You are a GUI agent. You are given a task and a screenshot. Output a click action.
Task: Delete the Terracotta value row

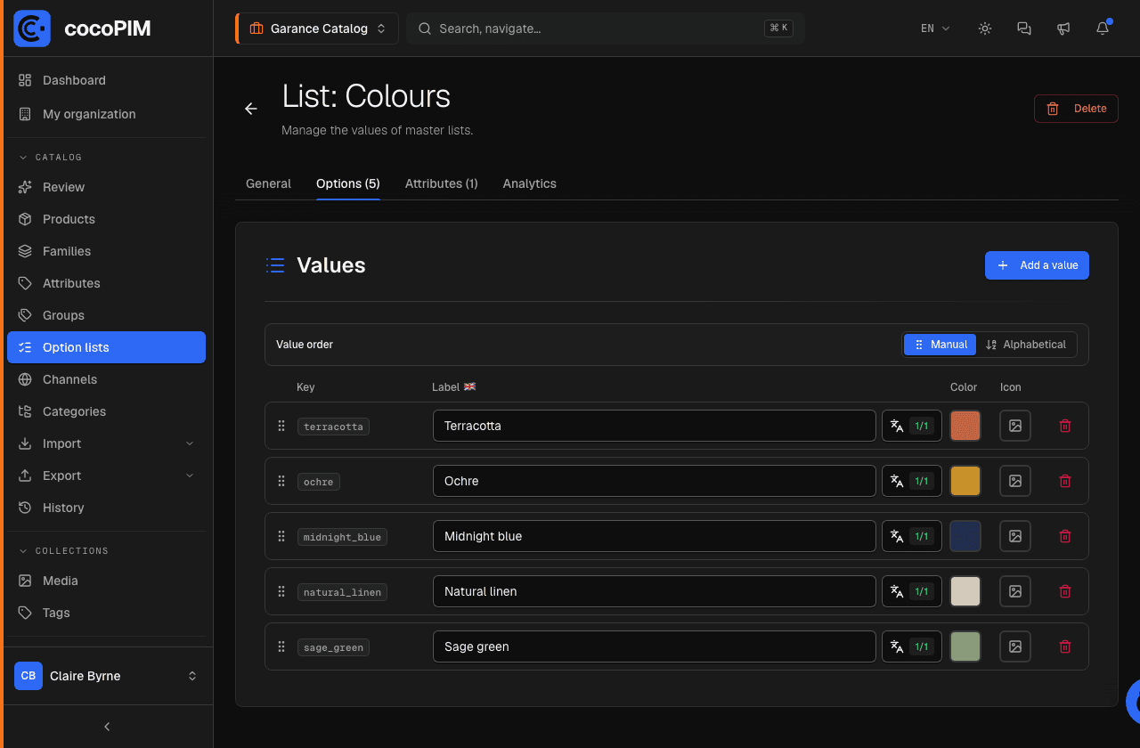(x=1065, y=426)
